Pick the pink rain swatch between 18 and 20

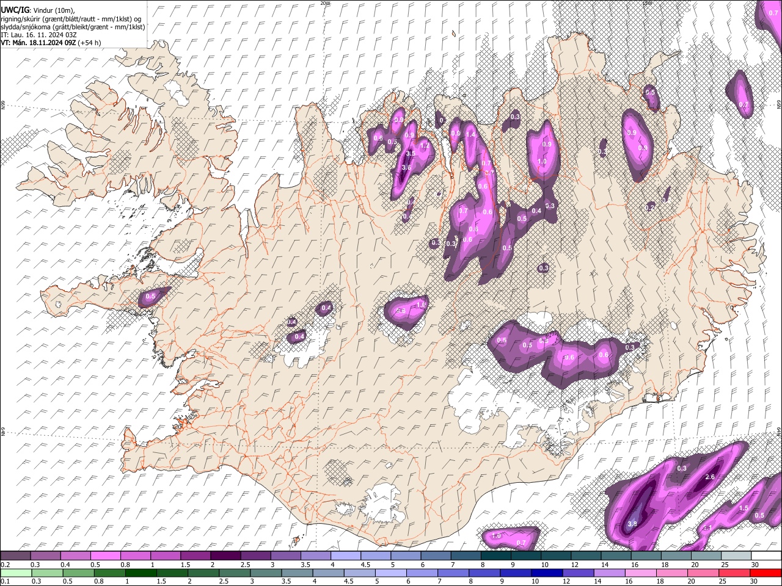(x=671, y=573)
